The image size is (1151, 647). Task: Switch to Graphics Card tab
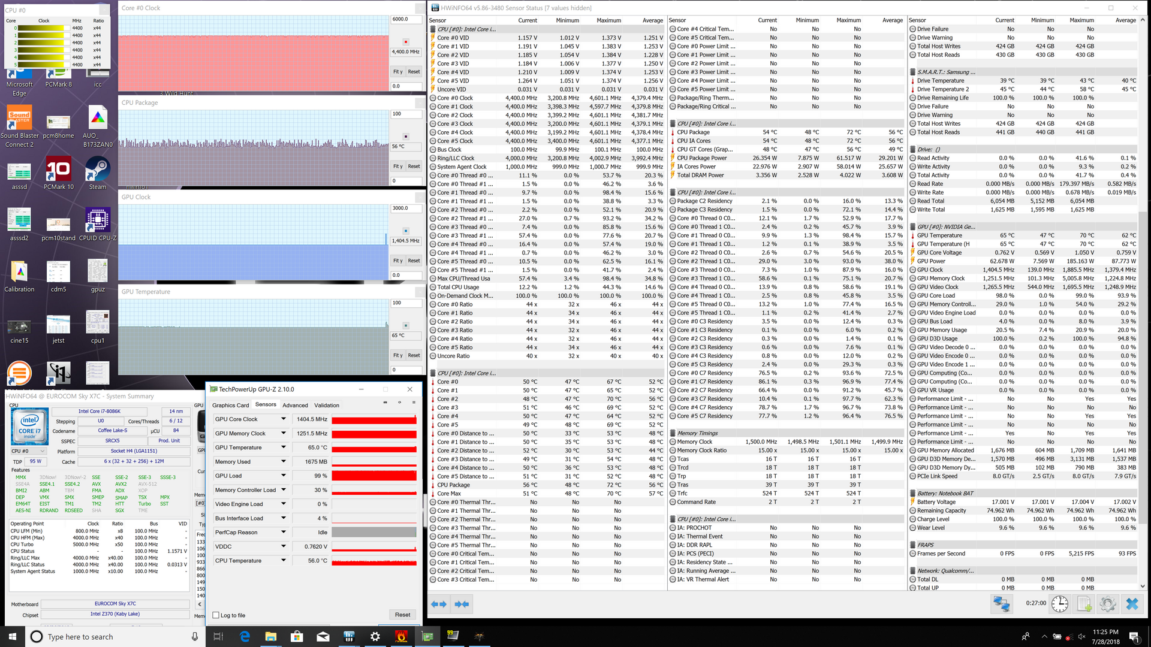point(230,406)
